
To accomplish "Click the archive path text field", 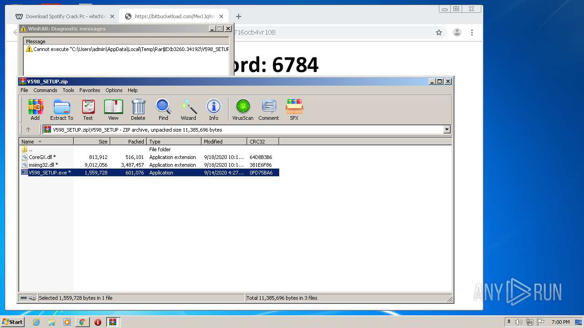I will 243,129.
